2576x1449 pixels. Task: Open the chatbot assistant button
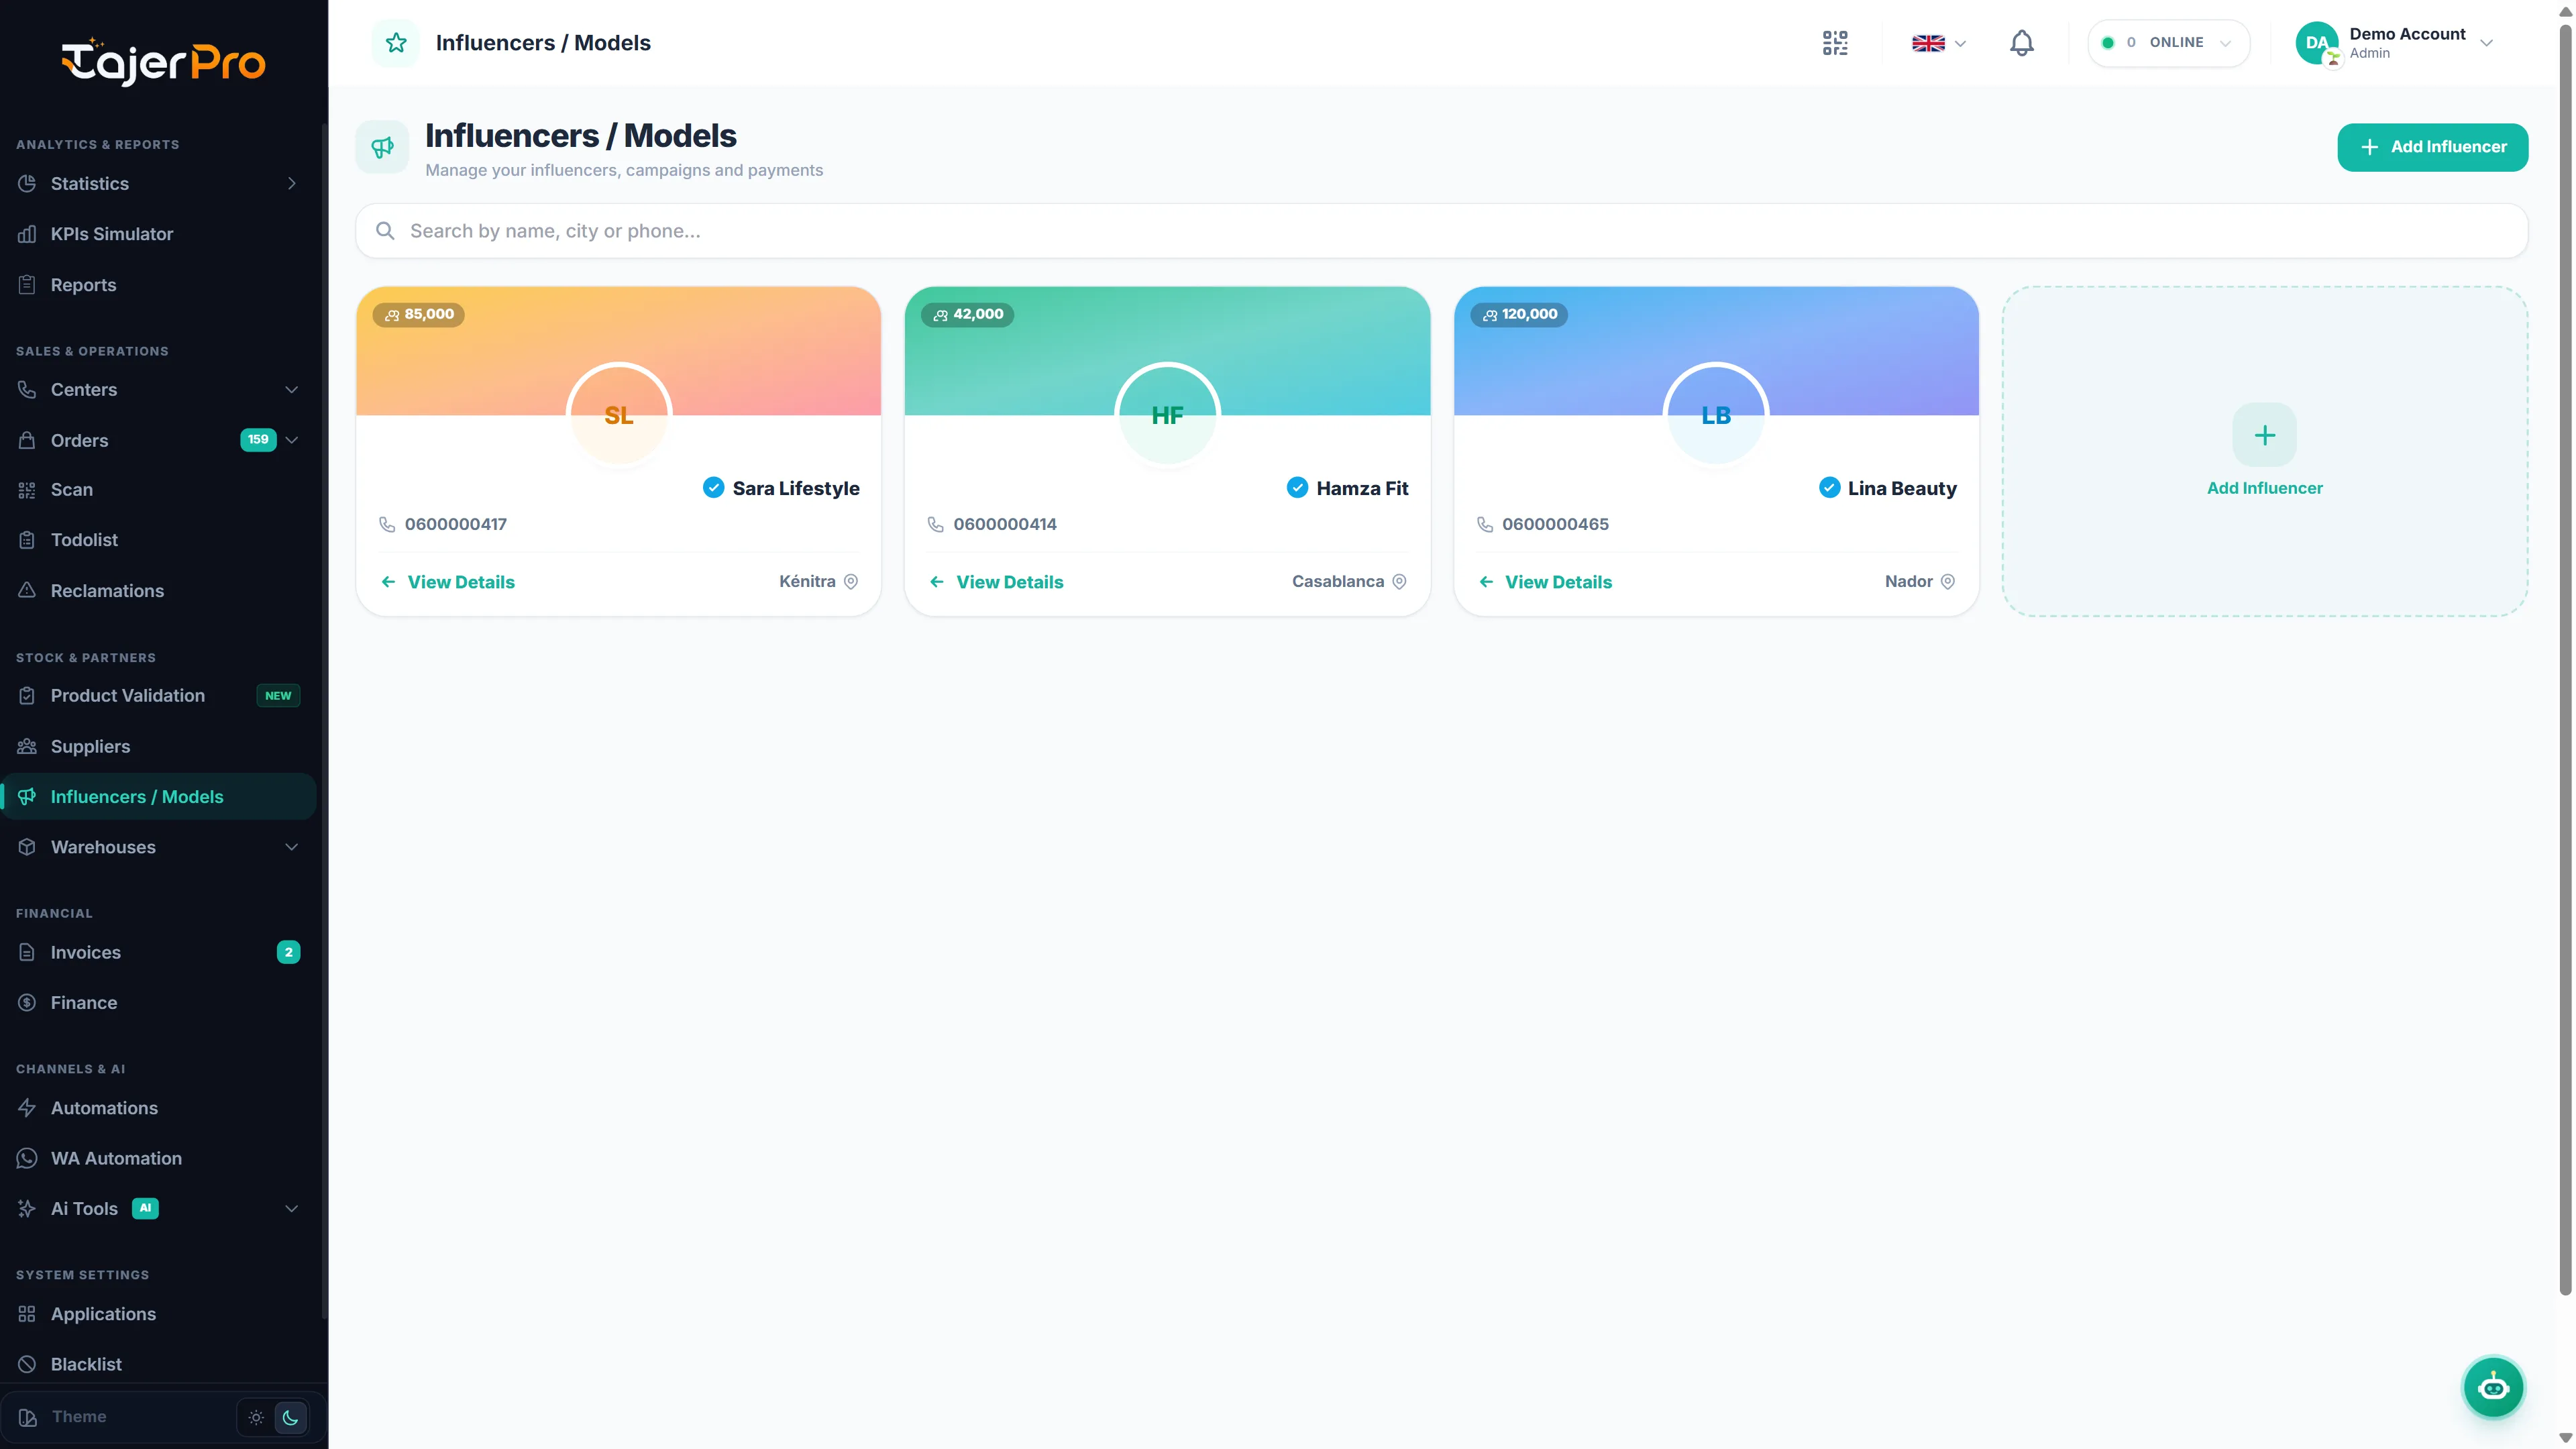pyautogui.click(x=2493, y=1387)
